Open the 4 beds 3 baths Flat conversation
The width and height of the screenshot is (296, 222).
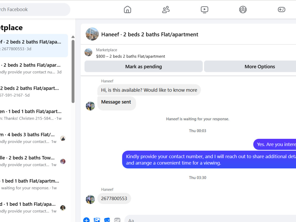click(34, 138)
